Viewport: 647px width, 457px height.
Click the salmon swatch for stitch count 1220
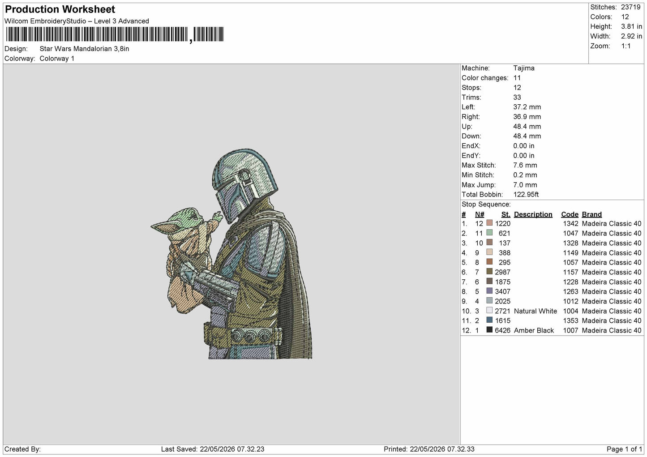click(x=489, y=223)
